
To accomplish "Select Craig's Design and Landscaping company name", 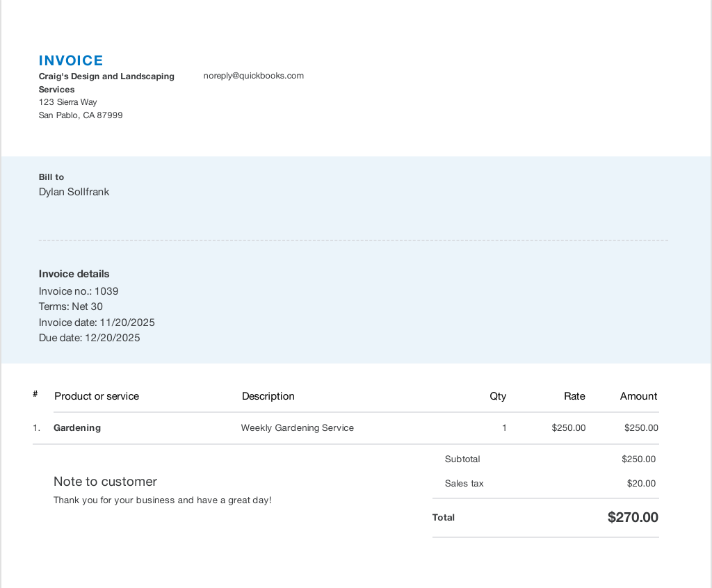I will click(x=106, y=76).
